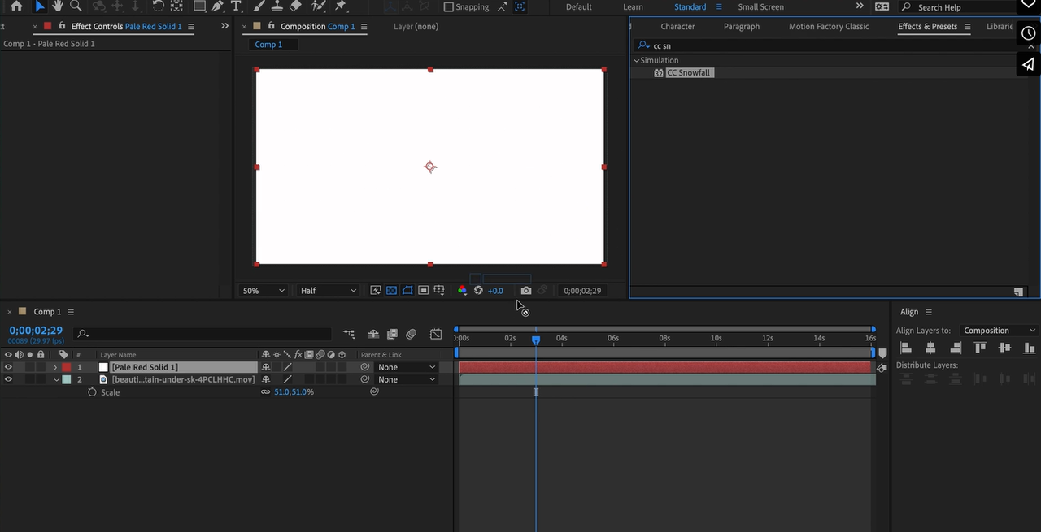The image size is (1041, 532).
Task: Open Parent dropdown for Pale Red Solid
Action: coord(407,367)
